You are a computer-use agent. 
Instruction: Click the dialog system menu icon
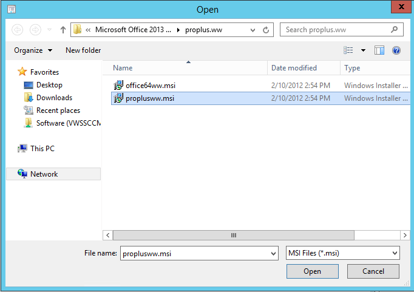12,9
